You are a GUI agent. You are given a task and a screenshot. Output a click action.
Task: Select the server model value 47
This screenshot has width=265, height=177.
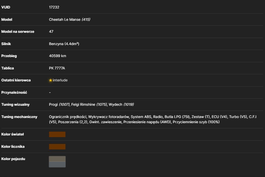pos(51,32)
